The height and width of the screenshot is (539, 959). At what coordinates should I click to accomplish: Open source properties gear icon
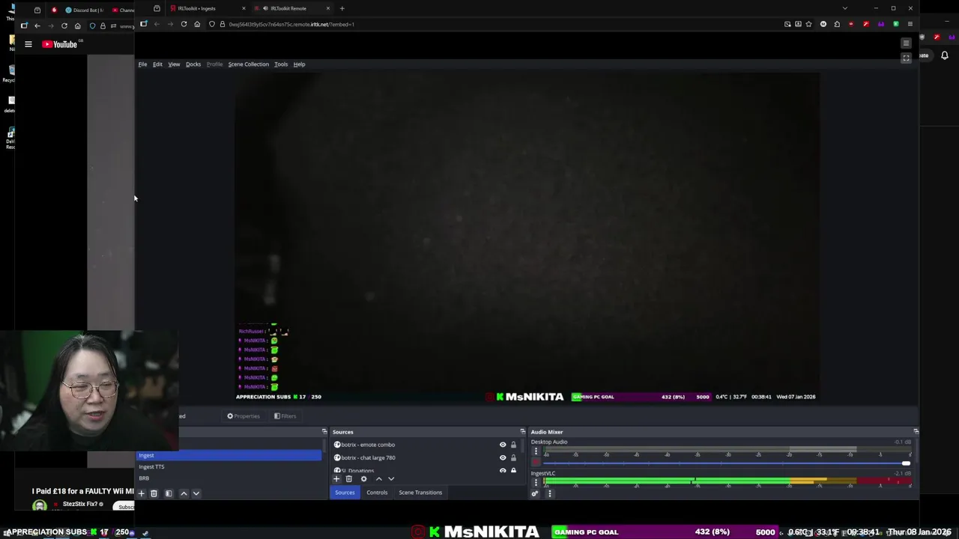click(363, 479)
